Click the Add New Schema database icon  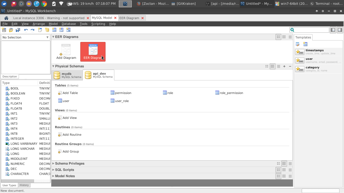(x=47, y=30)
